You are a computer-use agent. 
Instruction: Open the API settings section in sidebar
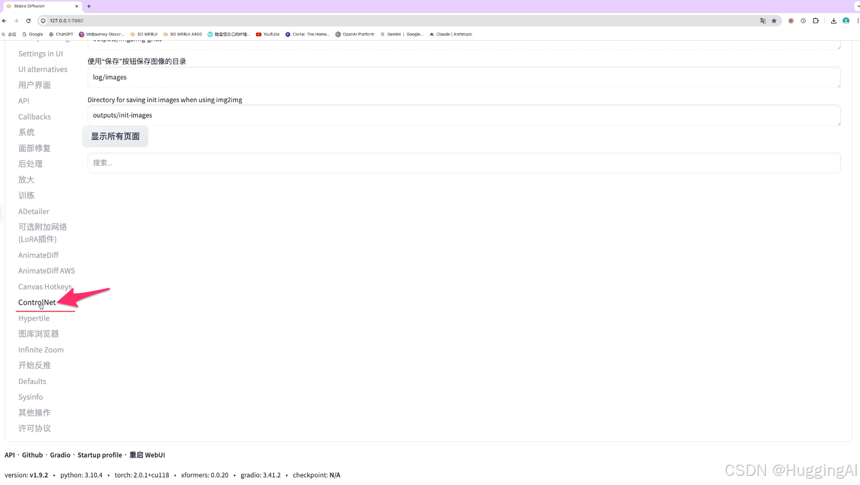coord(24,101)
